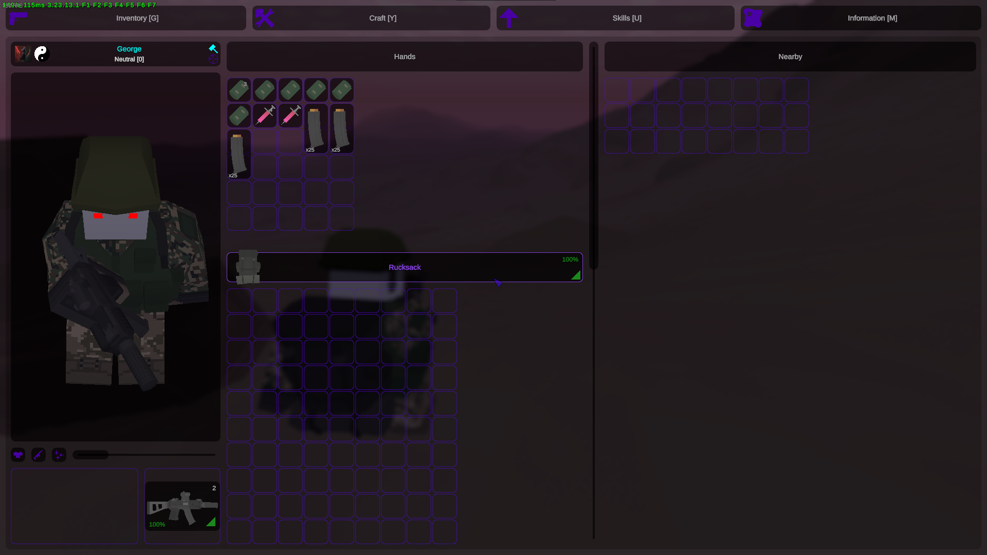Select the dressing item left of the syringes
The image size is (987, 555).
coord(239,116)
